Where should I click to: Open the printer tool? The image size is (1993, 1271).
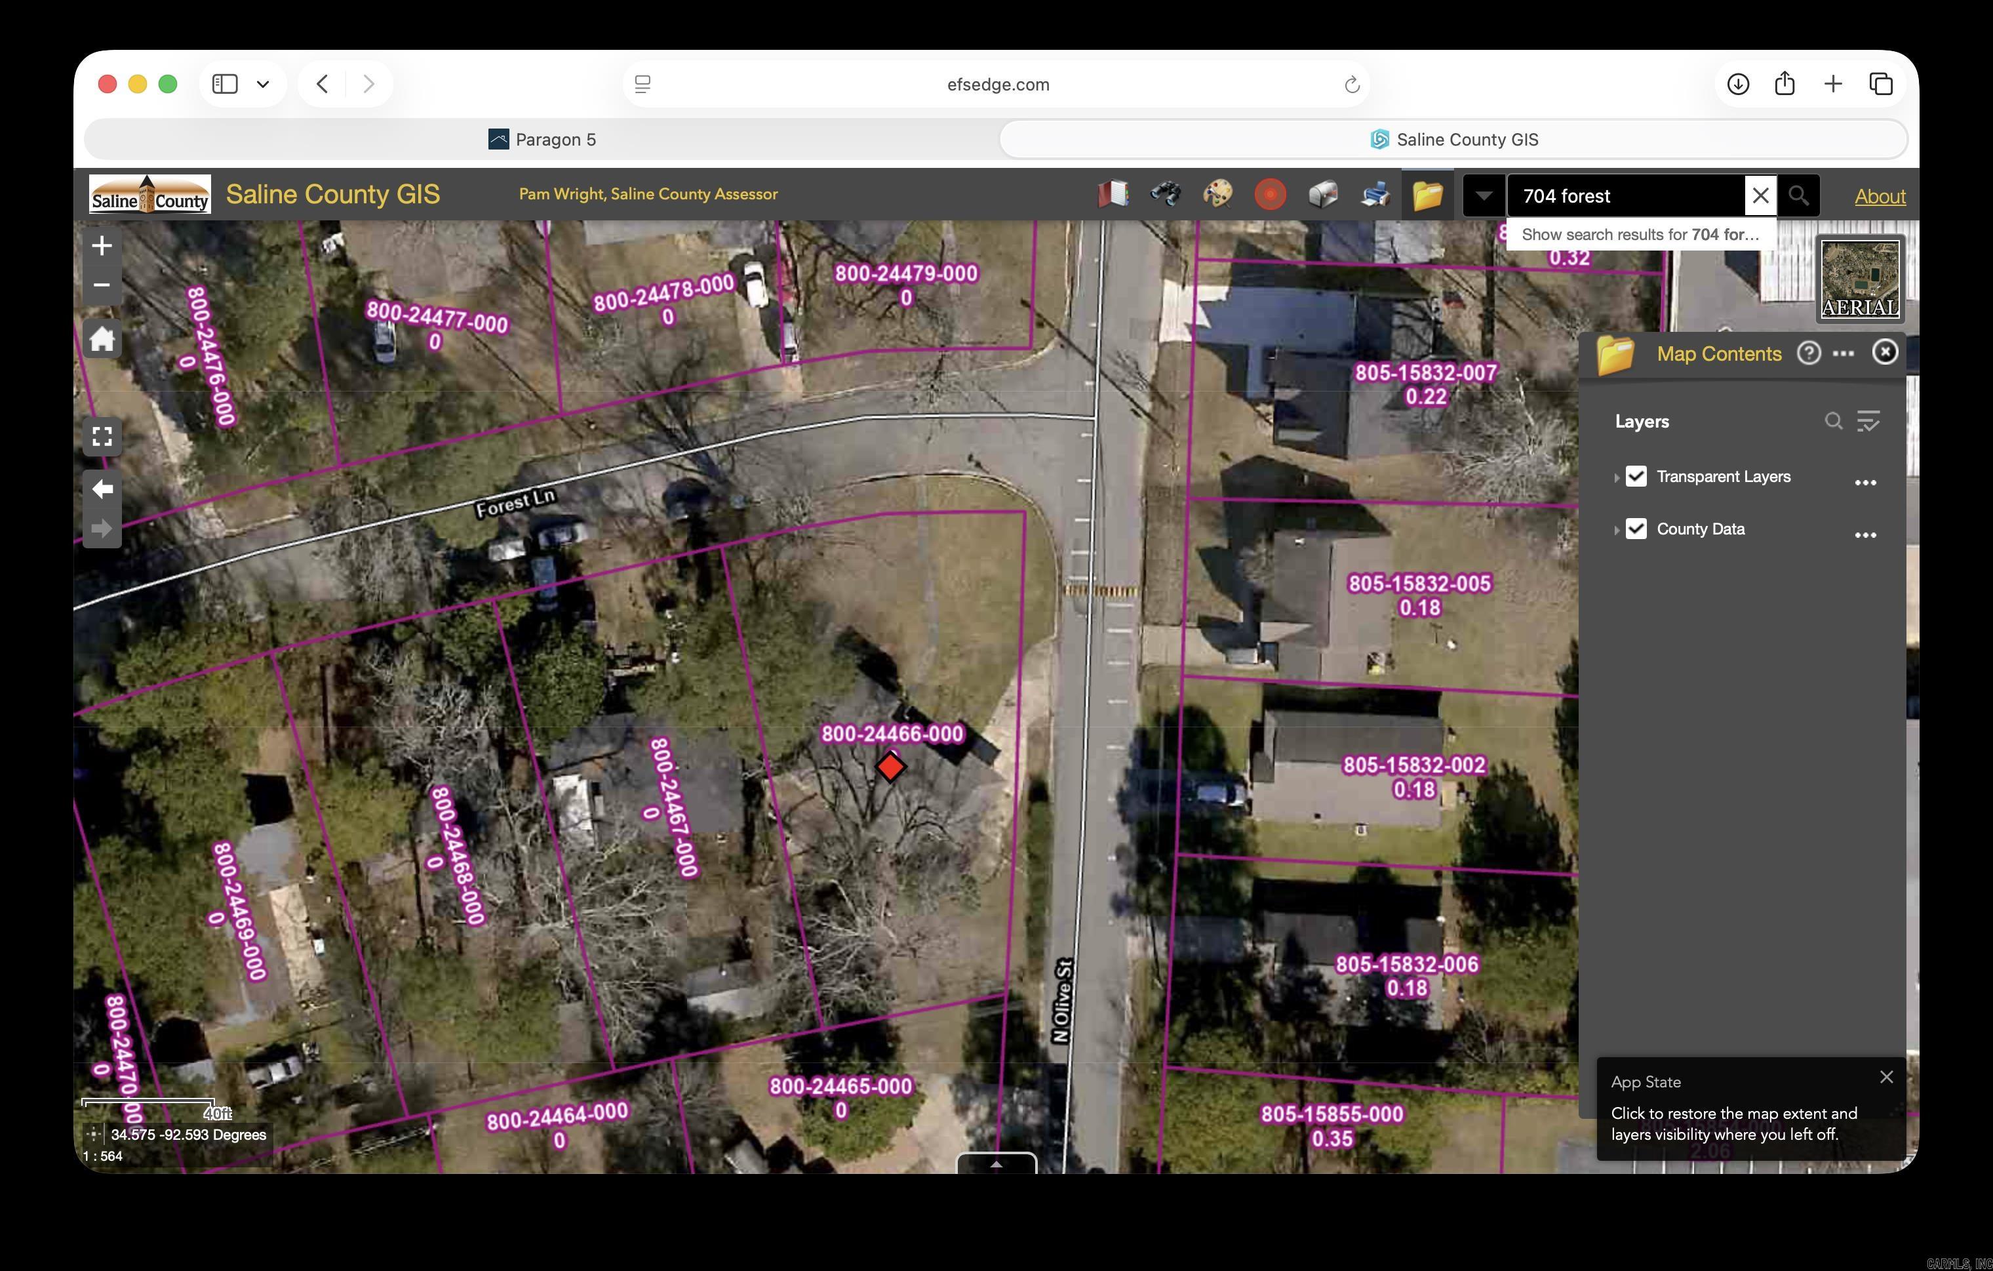pos(1375,195)
